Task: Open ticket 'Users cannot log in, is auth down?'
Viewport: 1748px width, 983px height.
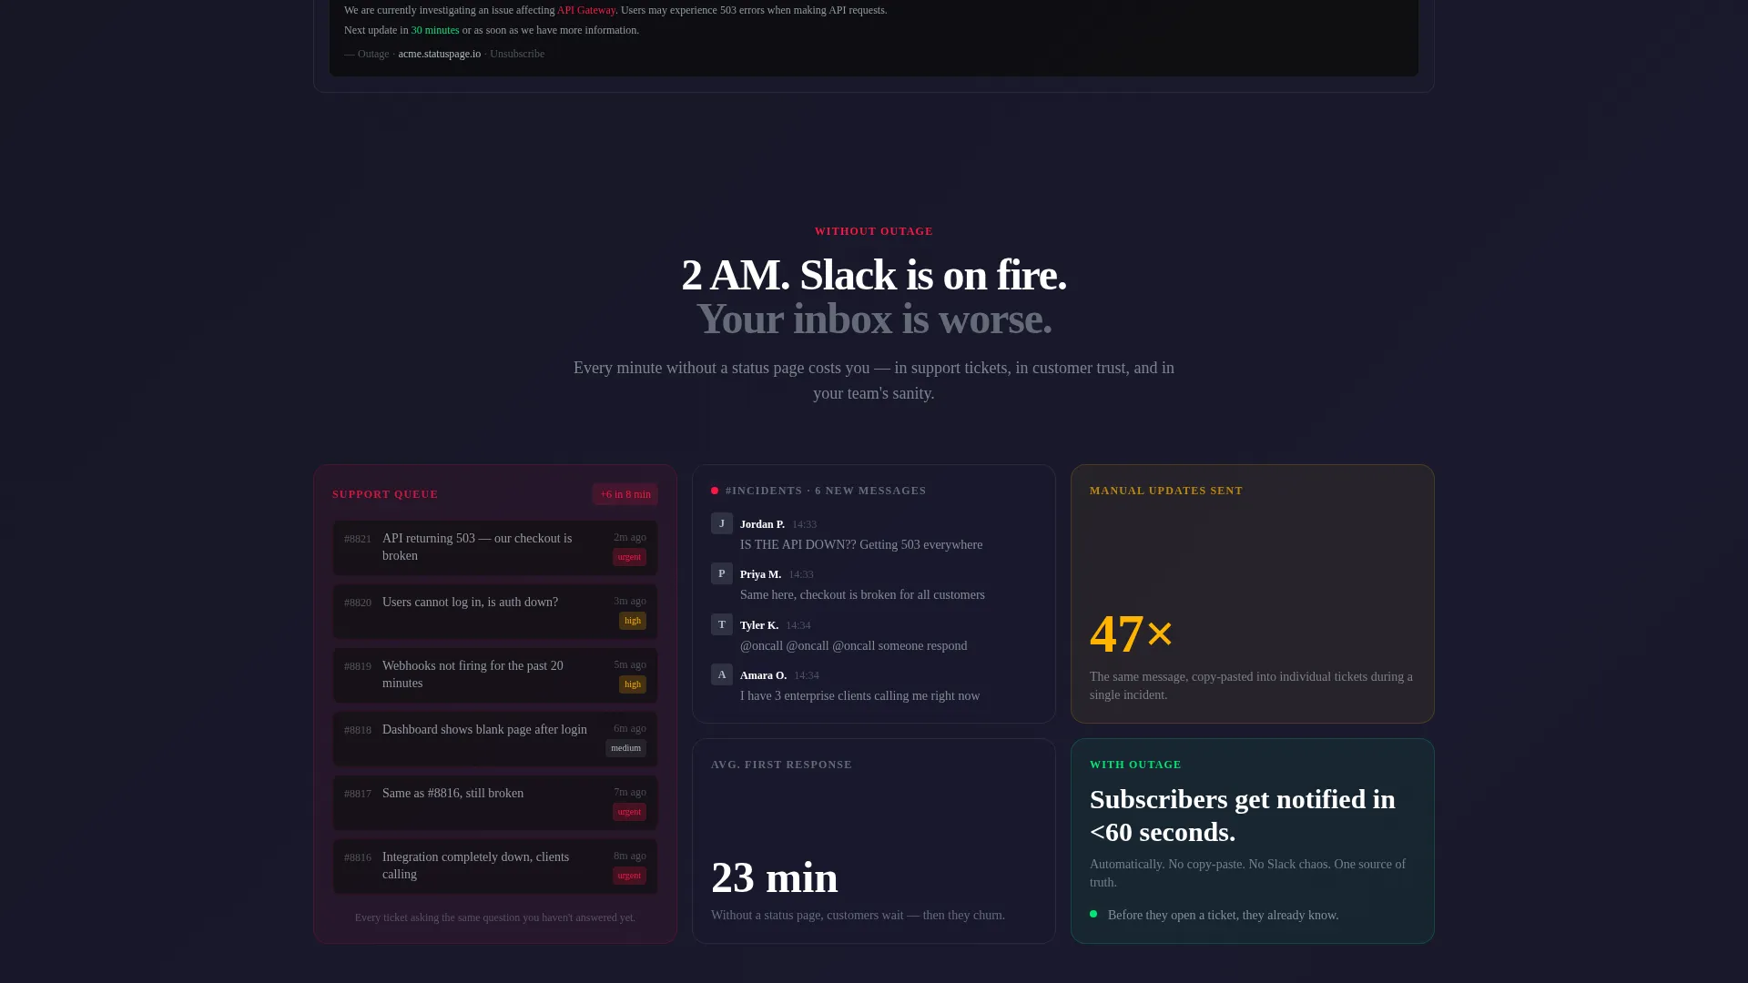Action: point(495,611)
